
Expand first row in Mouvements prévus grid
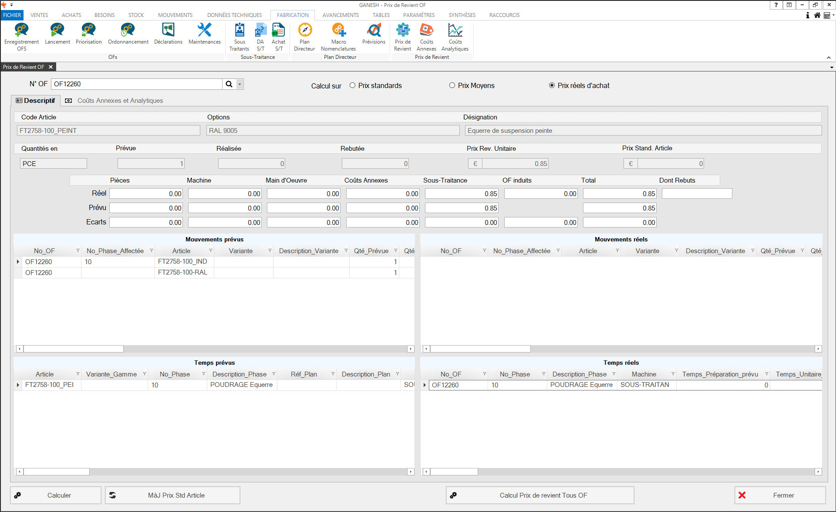click(18, 262)
